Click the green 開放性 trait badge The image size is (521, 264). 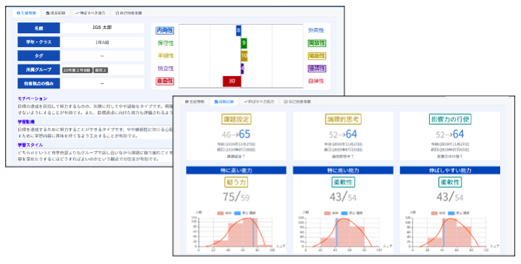[x=317, y=43]
